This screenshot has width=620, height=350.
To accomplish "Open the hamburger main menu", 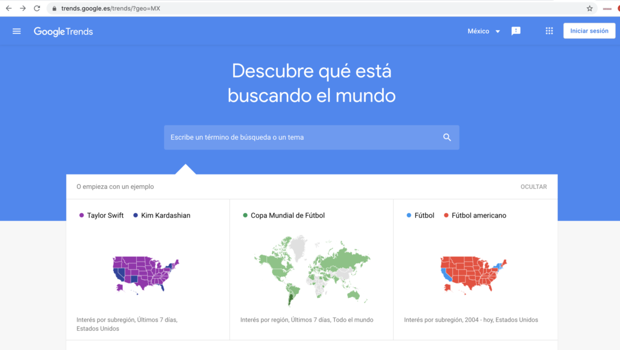I will [16, 31].
